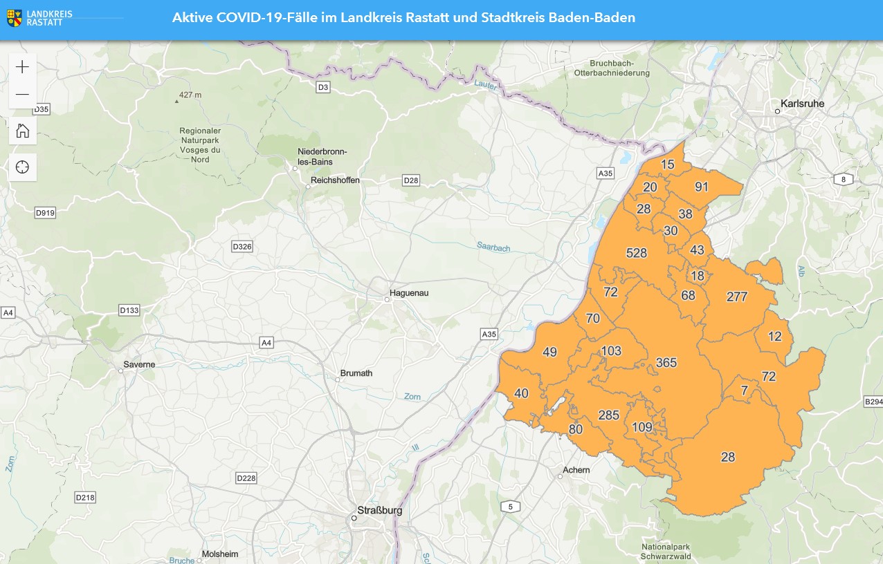
Task: Click the D326 road shield
Action: pyautogui.click(x=242, y=247)
